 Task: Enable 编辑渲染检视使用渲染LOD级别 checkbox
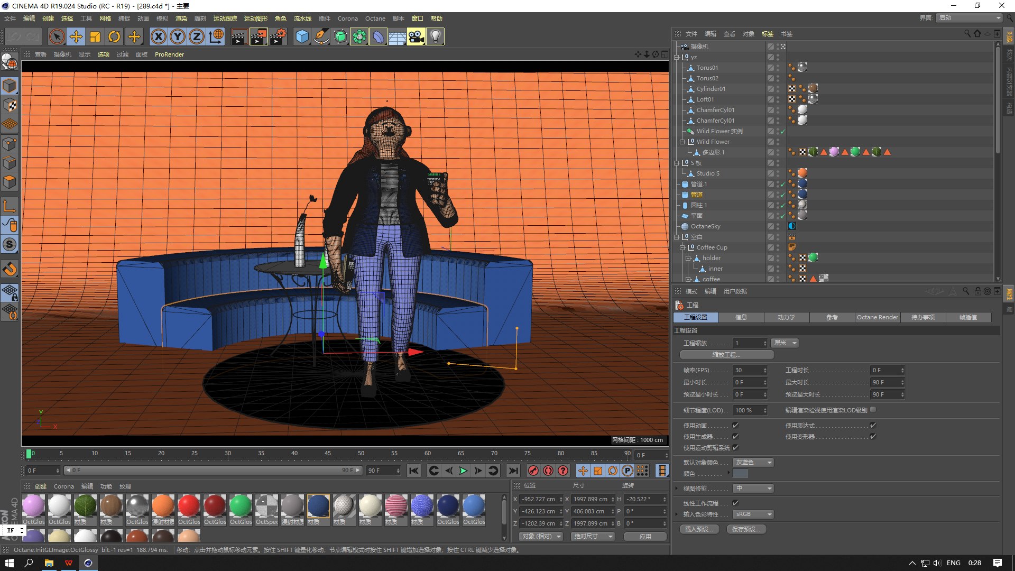click(873, 409)
